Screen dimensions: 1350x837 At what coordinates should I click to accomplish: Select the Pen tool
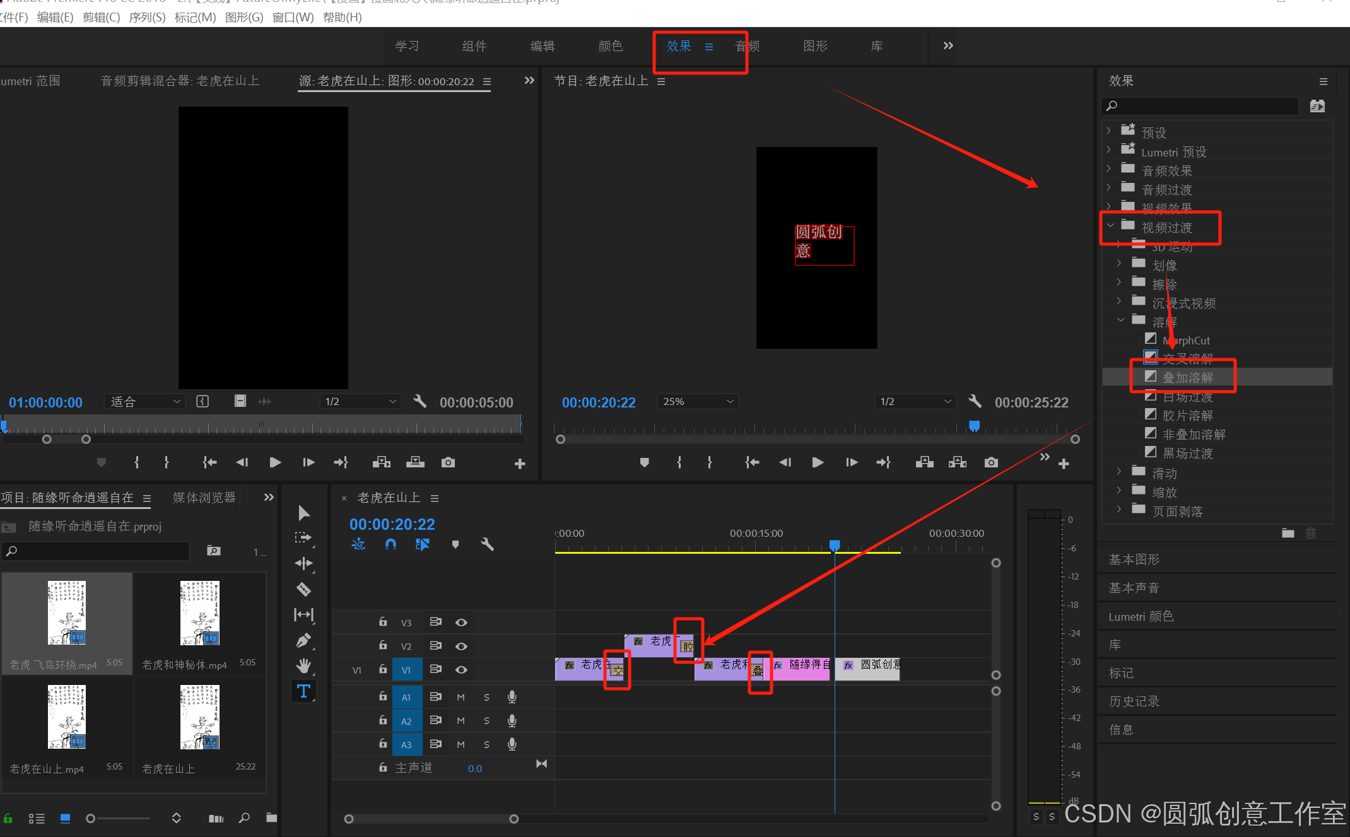(x=303, y=640)
